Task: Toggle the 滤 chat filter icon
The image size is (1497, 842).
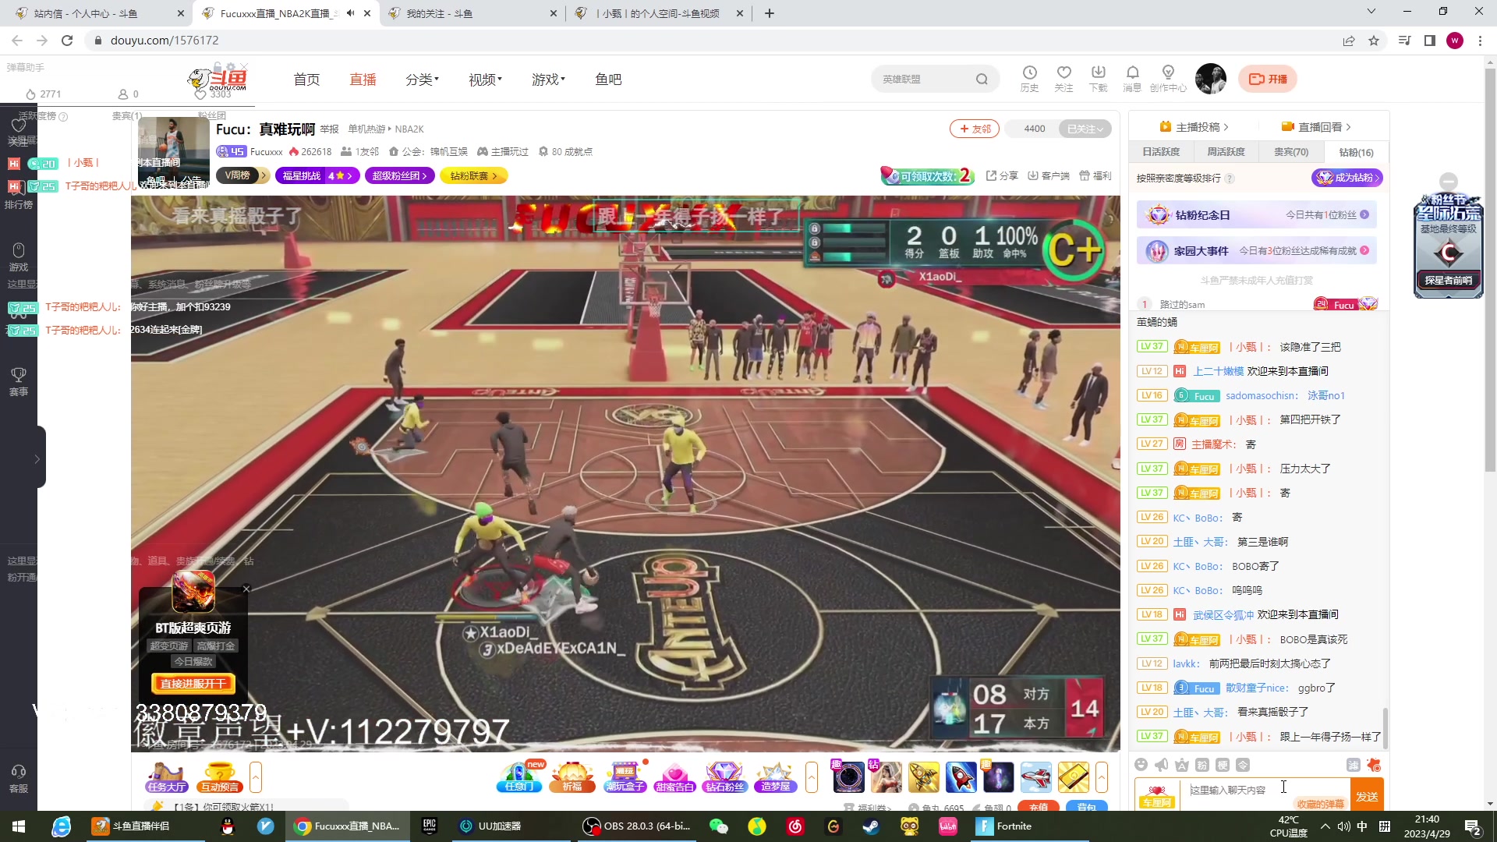Action: pyautogui.click(x=1354, y=765)
